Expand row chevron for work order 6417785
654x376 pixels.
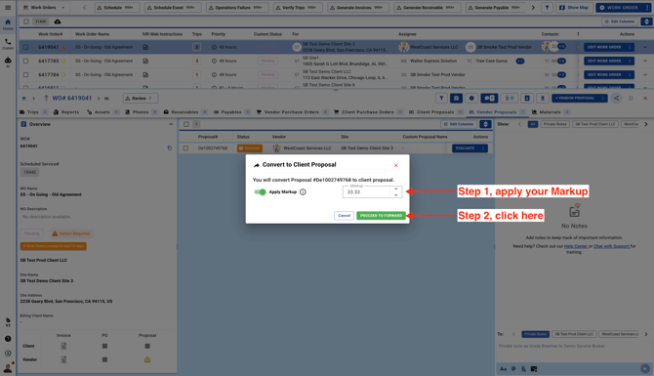pyautogui.click(x=645, y=61)
